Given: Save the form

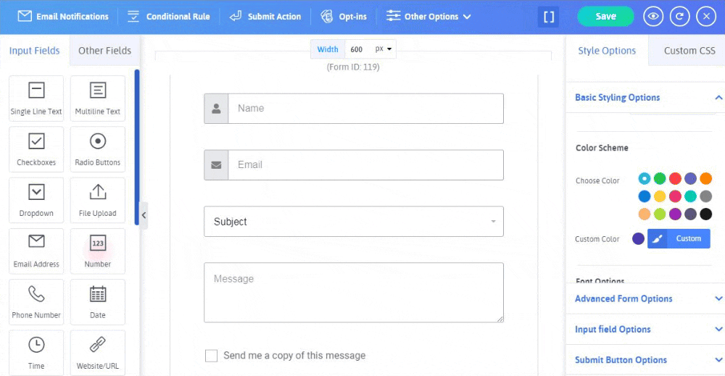Looking at the screenshot, I should point(605,17).
